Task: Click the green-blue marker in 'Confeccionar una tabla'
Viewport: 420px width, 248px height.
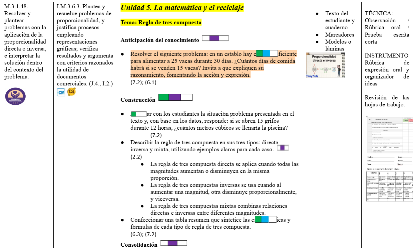Action: click(x=266, y=220)
